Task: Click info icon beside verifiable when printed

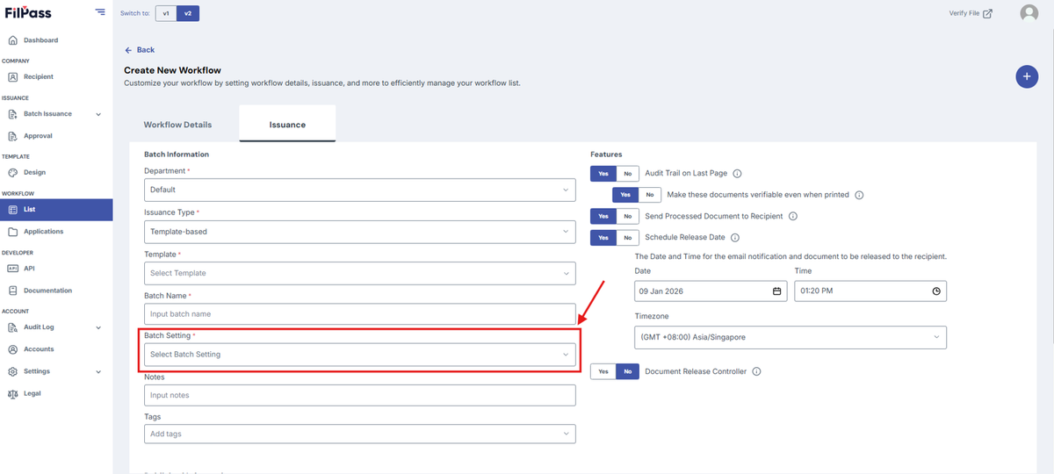Action: click(x=859, y=195)
